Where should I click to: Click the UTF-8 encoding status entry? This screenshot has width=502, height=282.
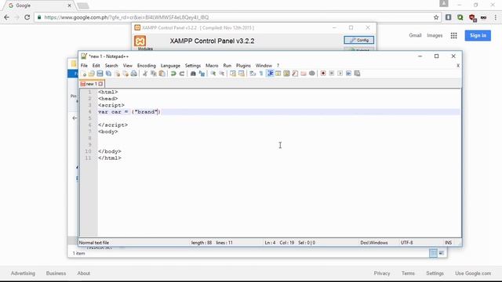pos(406,243)
